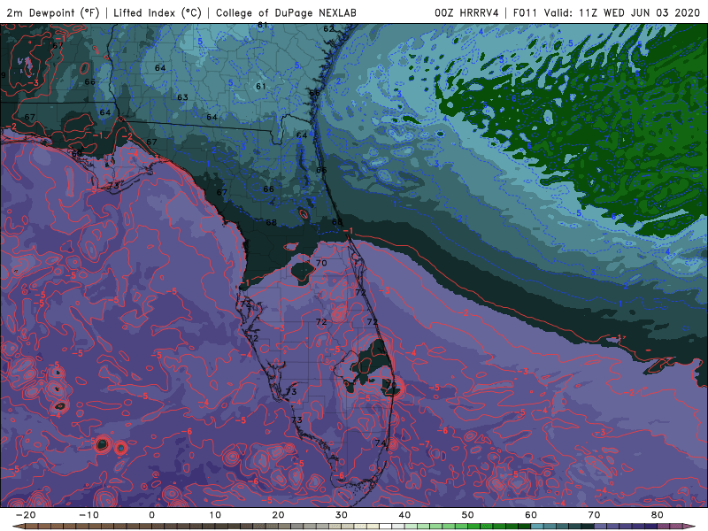
Task: Click the 63 dewpoint value over Alabama
Action: click(182, 97)
